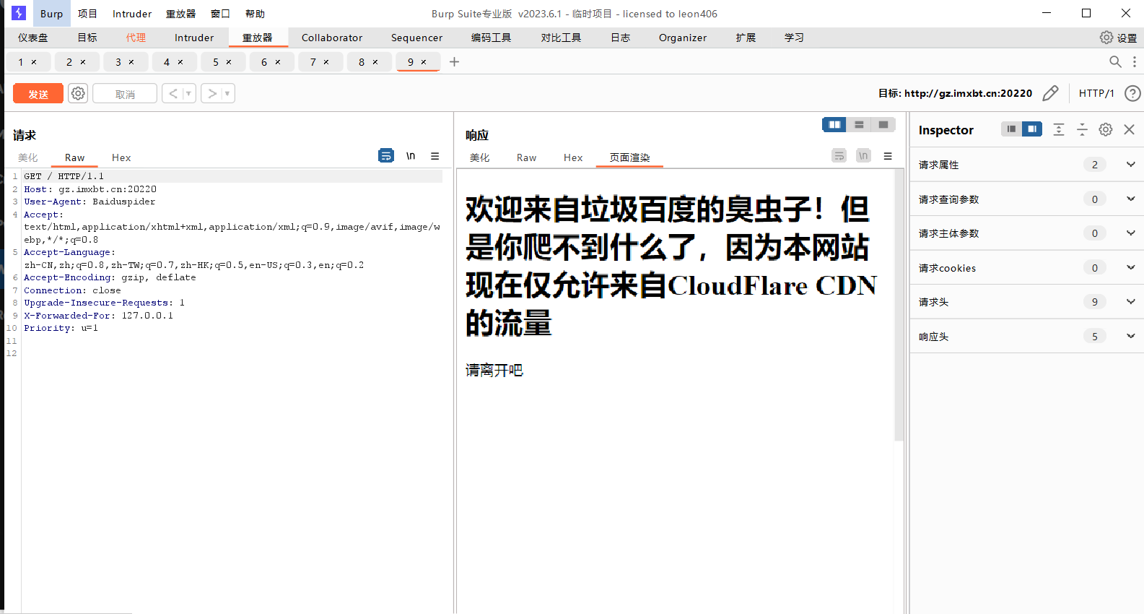Open Repeater send settings gear icon
Viewport: 1144px width, 614px height.
[78, 93]
